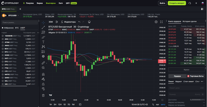Open the support headset icon

coord(190,3)
